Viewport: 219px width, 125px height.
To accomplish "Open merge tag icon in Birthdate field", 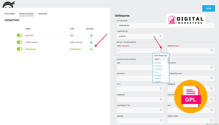I will pos(211,67).
